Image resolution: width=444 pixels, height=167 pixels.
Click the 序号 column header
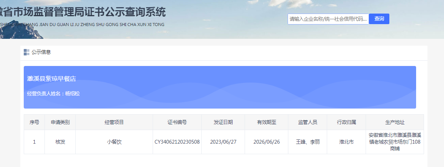[x=34, y=122]
